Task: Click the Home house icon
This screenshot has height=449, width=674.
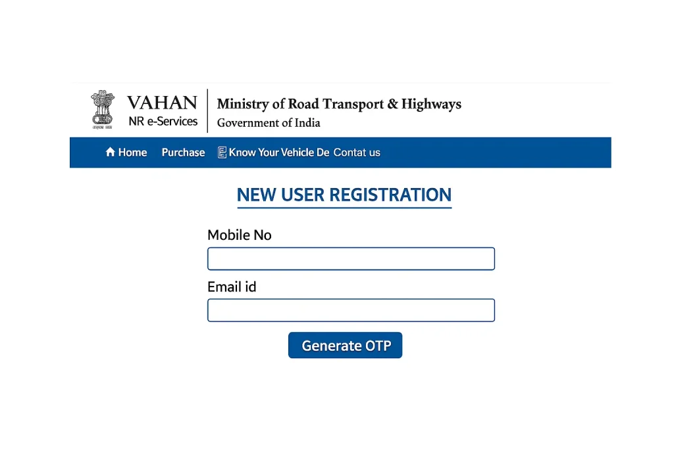Action: tap(110, 152)
